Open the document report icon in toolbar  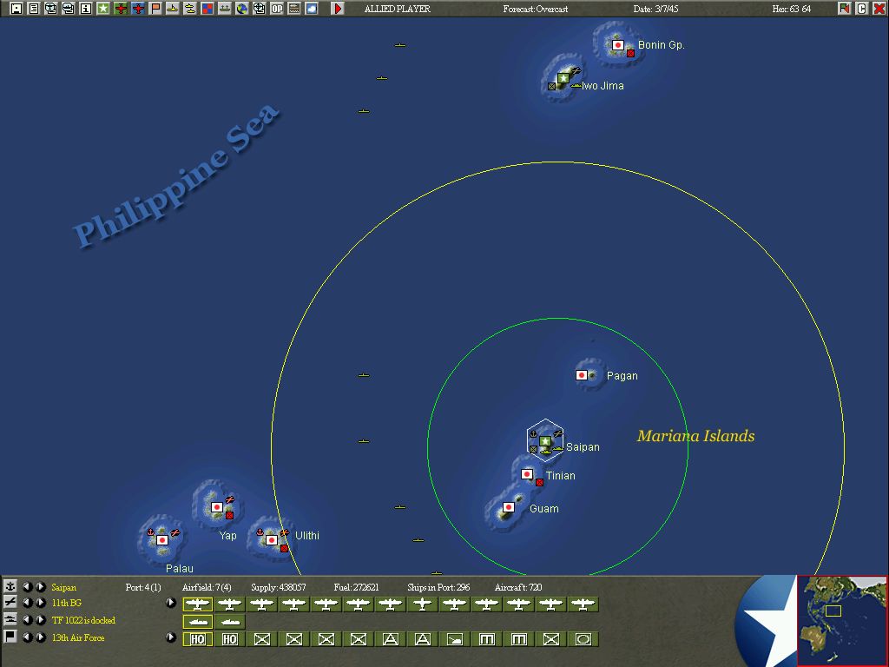pyautogui.click(x=34, y=9)
